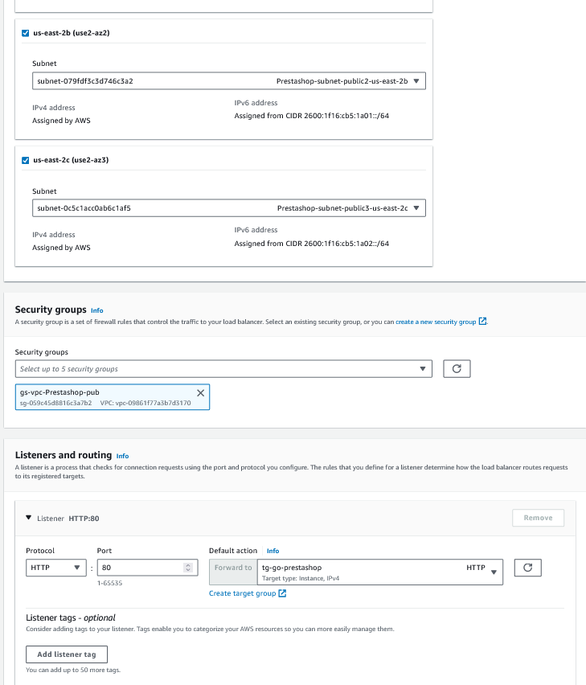Open the Protocol HTTP dropdown
The width and height of the screenshot is (586, 685).
point(55,568)
